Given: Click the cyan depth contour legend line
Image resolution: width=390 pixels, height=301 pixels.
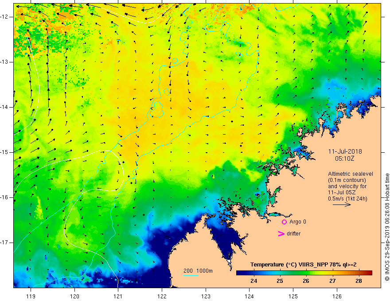Looking at the screenshot, I should point(191,275).
